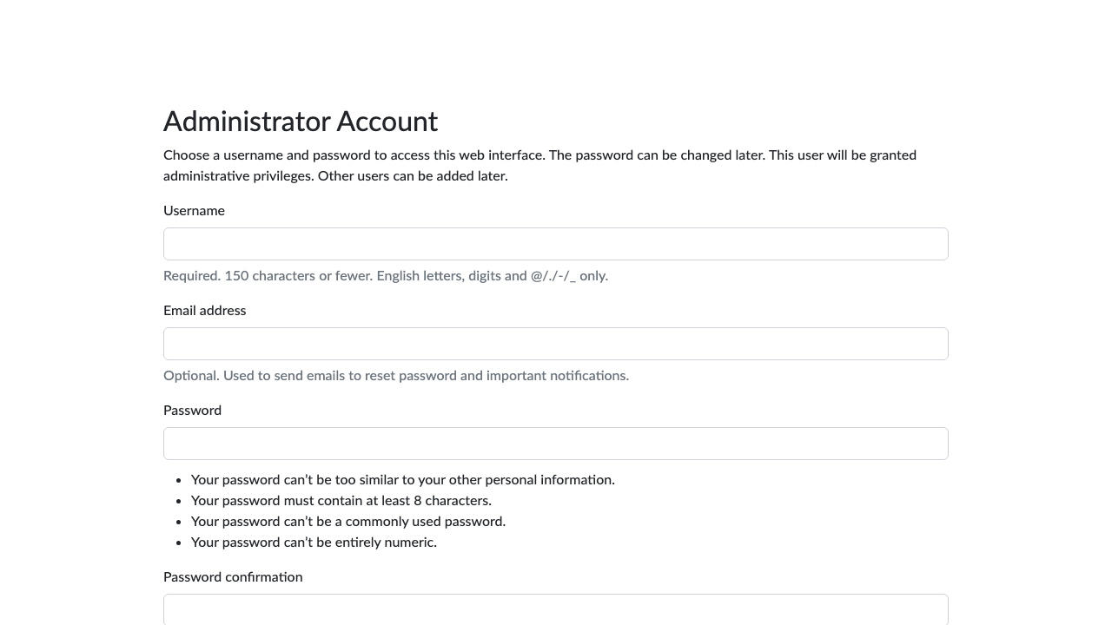This screenshot has width=1112, height=625.
Task: Click the Administrator Account heading
Action: [x=301, y=122]
